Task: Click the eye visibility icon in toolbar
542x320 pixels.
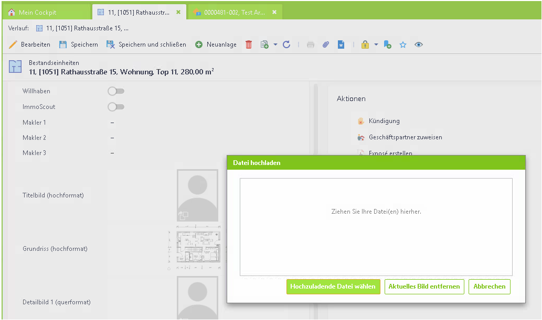Action: point(418,45)
